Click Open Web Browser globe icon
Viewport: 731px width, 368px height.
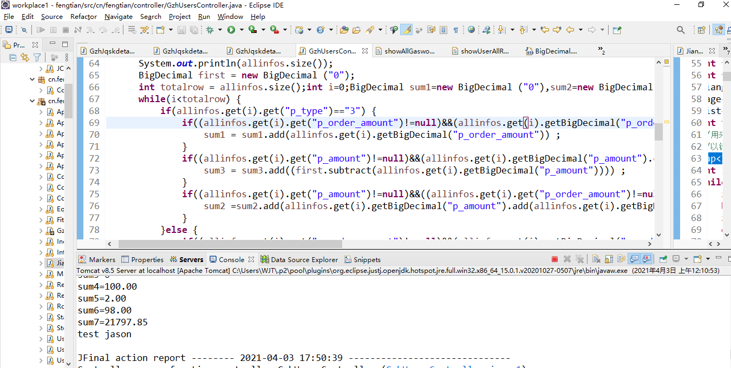pyautogui.click(x=471, y=30)
